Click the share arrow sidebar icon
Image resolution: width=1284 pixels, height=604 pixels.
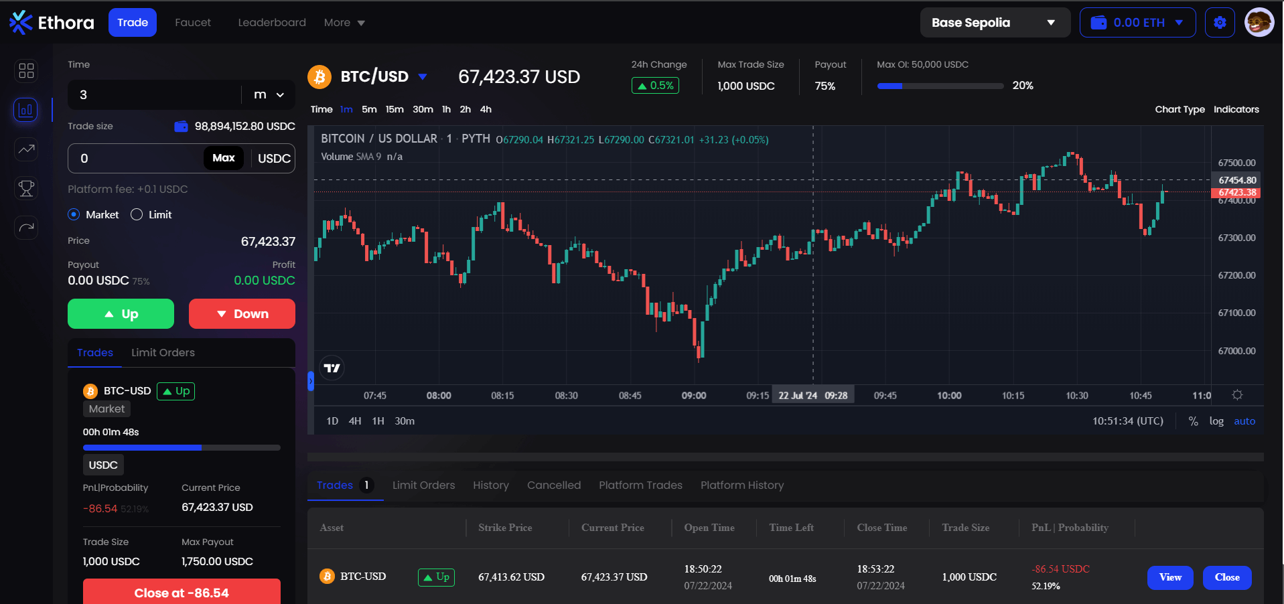[26, 228]
